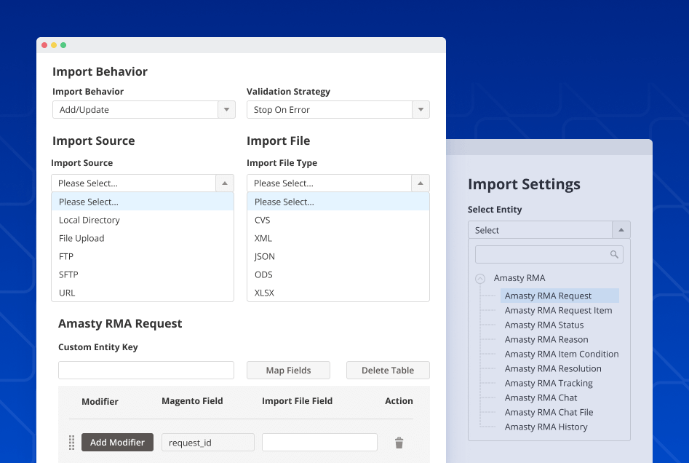
Task: Open the Validation Strategy dropdown
Action: pos(338,108)
